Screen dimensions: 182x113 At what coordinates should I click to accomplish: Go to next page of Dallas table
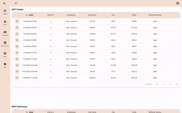[170, 84]
